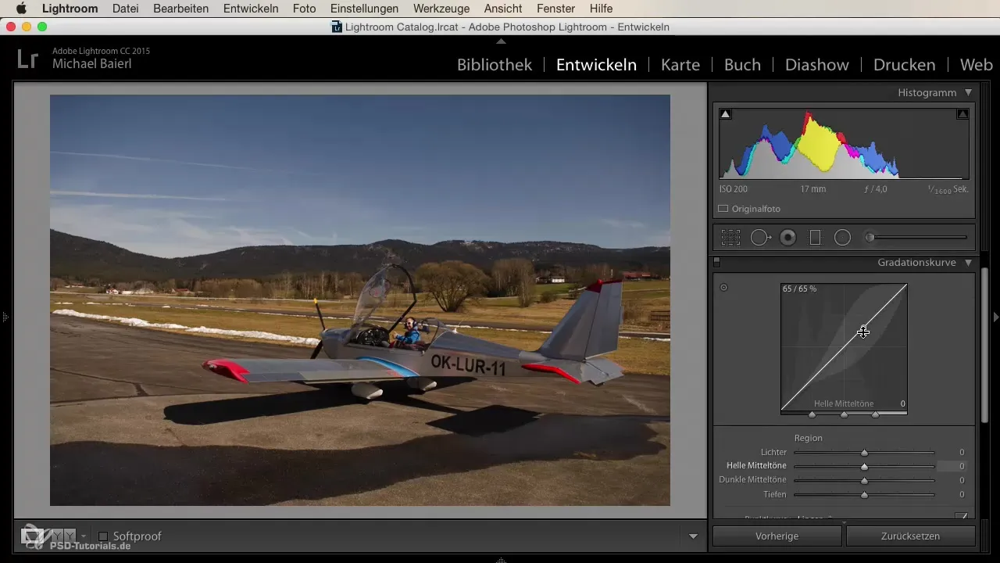Collapse the Gradationskurve panel
The image size is (1000, 563).
[x=968, y=263]
